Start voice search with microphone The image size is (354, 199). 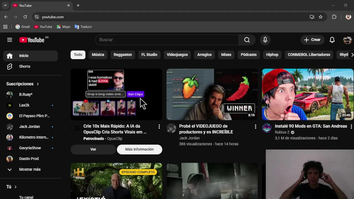point(265,40)
